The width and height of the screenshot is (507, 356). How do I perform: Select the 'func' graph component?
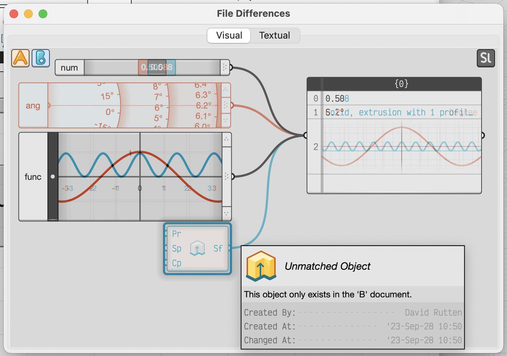tap(33, 177)
